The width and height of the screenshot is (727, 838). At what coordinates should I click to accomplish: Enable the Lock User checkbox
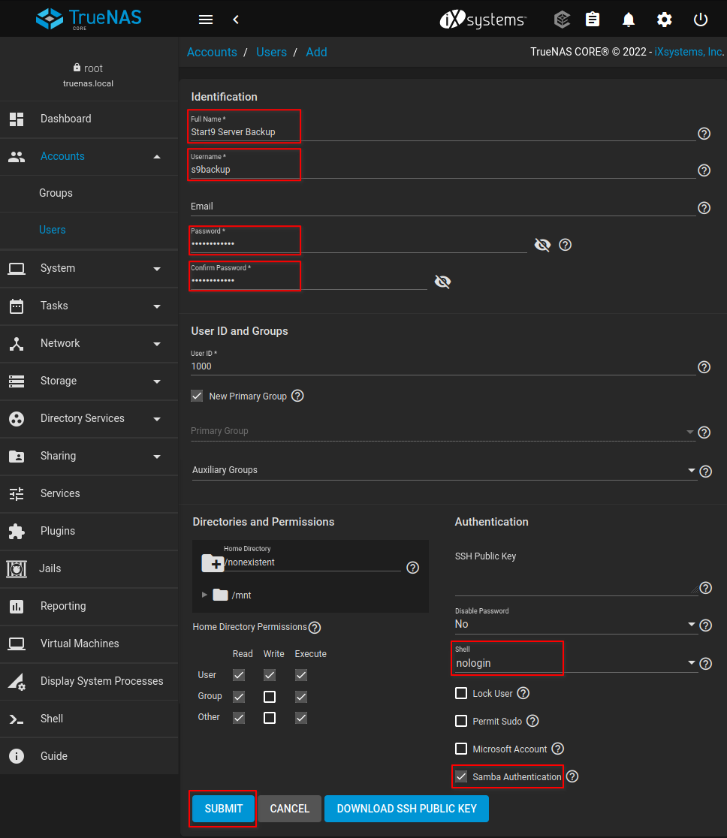point(461,693)
